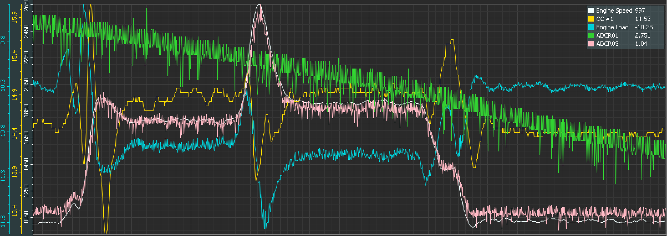
Task: Click the 2450 tick on the engine speed axis
Action: pyautogui.click(x=26, y=31)
